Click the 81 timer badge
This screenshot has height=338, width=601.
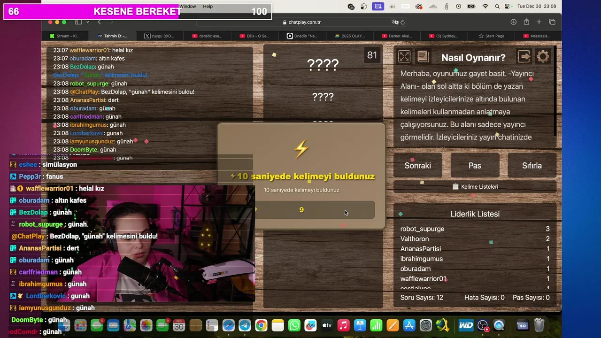click(x=372, y=55)
